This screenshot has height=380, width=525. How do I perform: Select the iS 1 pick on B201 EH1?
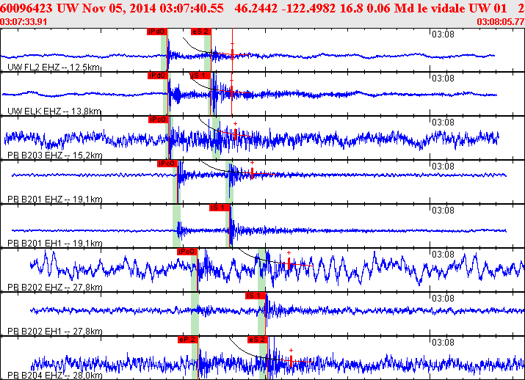pos(220,208)
